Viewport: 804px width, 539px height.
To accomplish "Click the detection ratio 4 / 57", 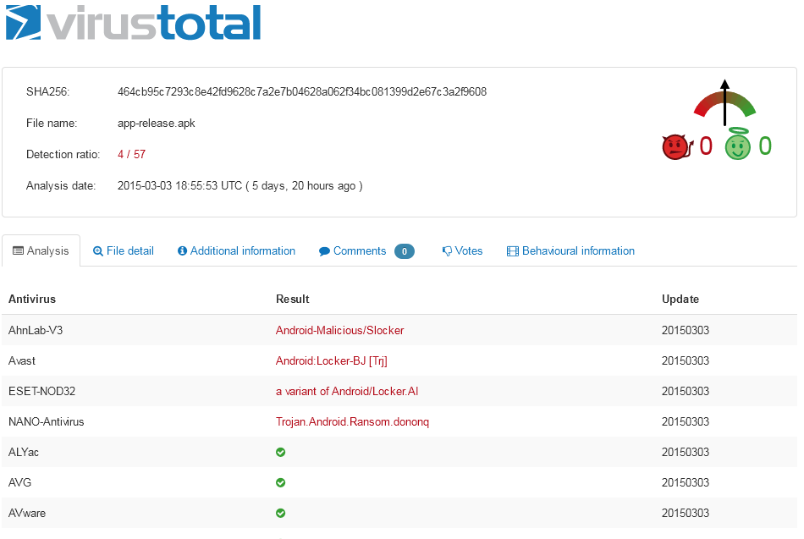I will (132, 154).
